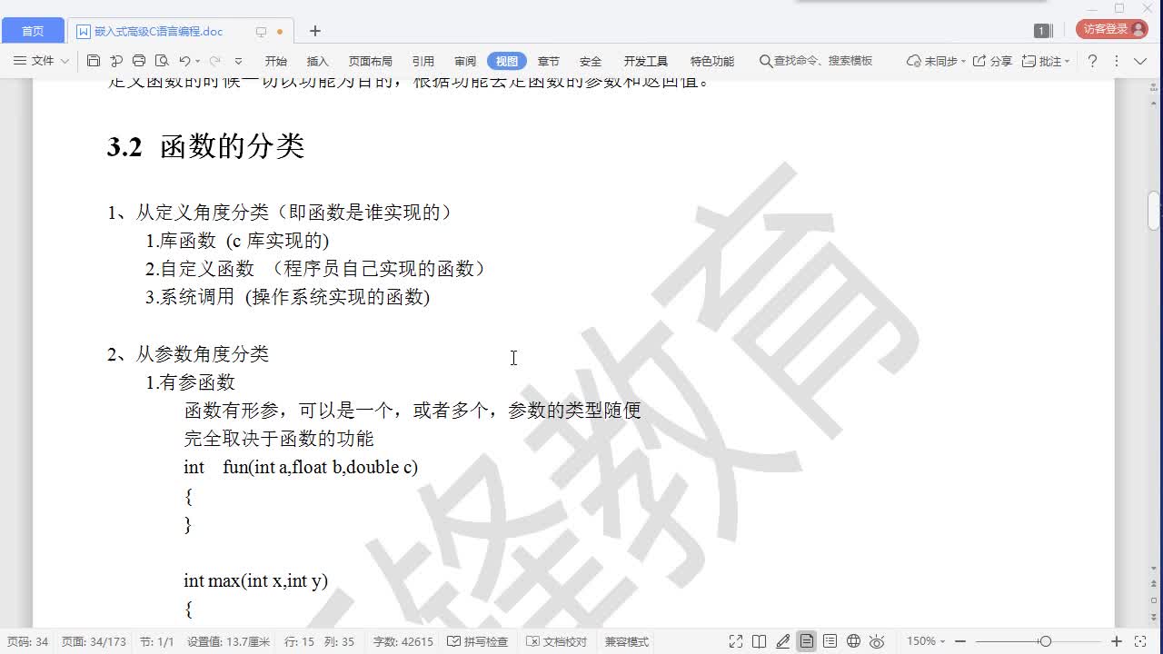Click the vertical three-dot more options icon
This screenshot has width=1163, height=654.
coord(1117,61)
